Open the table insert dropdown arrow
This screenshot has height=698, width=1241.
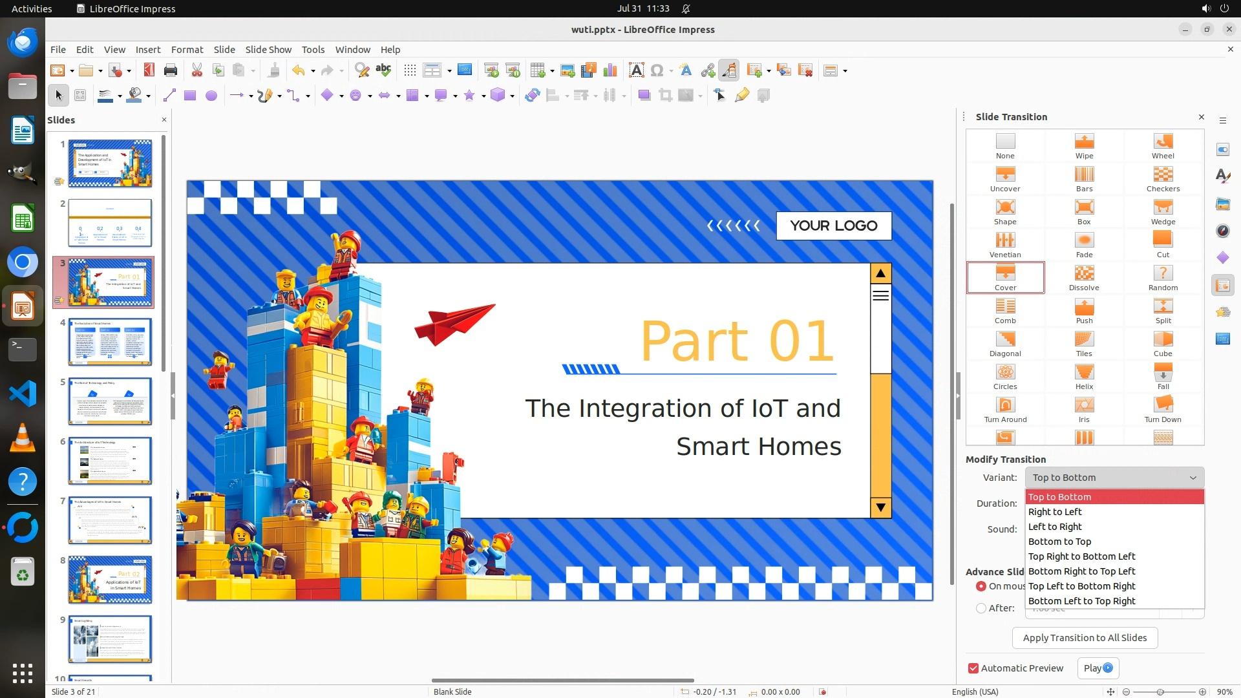(552, 71)
